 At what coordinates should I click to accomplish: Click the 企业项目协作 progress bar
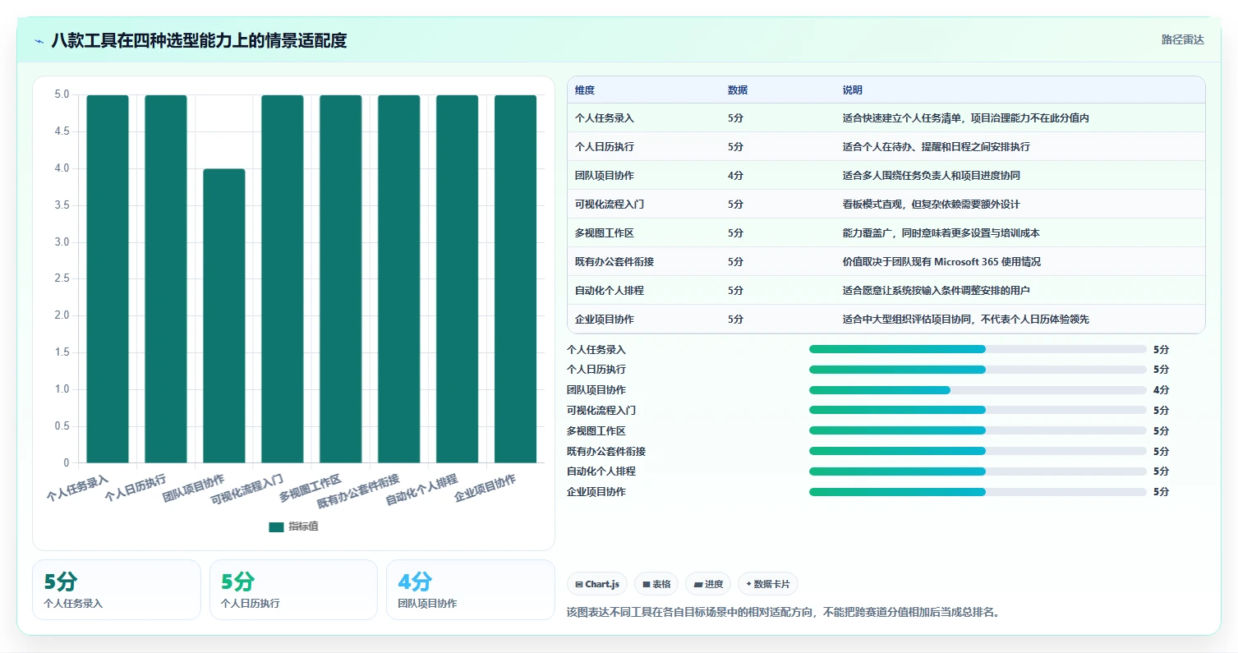(978, 492)
